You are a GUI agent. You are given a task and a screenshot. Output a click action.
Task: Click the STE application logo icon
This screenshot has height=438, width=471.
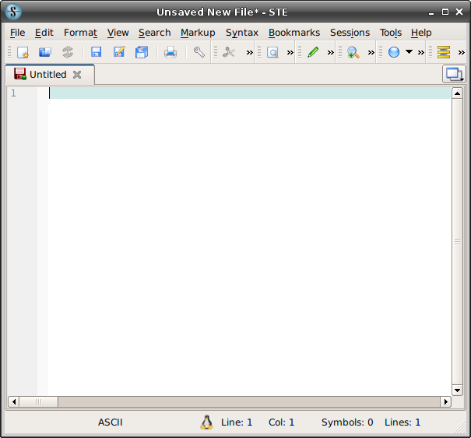click(13, 12)
